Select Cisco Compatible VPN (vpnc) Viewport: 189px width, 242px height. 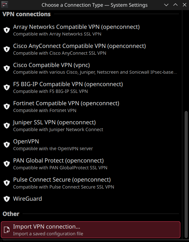click(51, 65)
